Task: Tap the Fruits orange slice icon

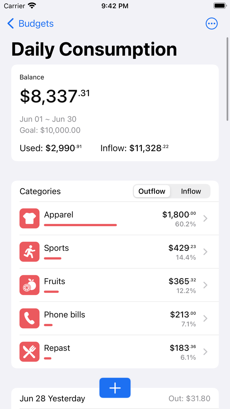Action: [29, 285]
